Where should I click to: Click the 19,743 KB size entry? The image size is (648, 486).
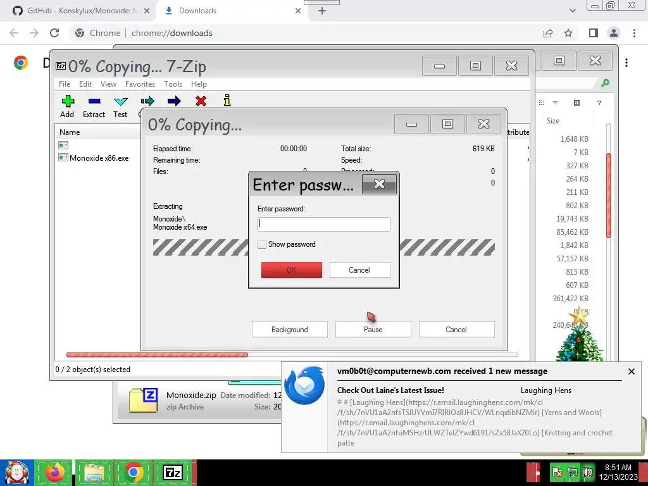pos(572,218)
